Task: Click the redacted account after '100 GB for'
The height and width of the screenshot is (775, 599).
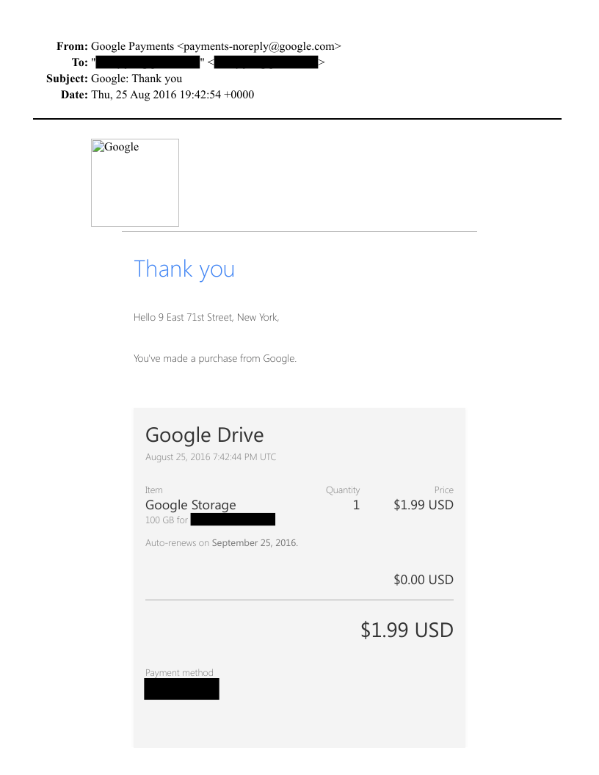Action: coord(233,520)
